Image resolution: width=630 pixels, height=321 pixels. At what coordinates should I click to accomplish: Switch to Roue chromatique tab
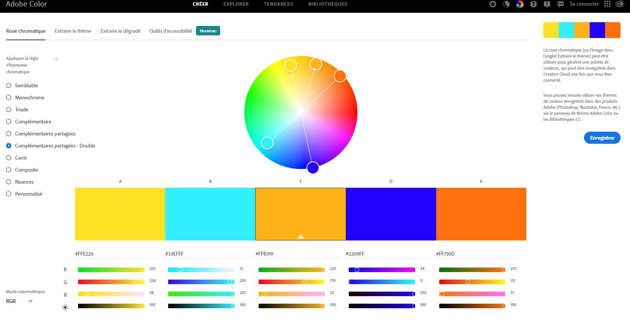tap(26, 31)
